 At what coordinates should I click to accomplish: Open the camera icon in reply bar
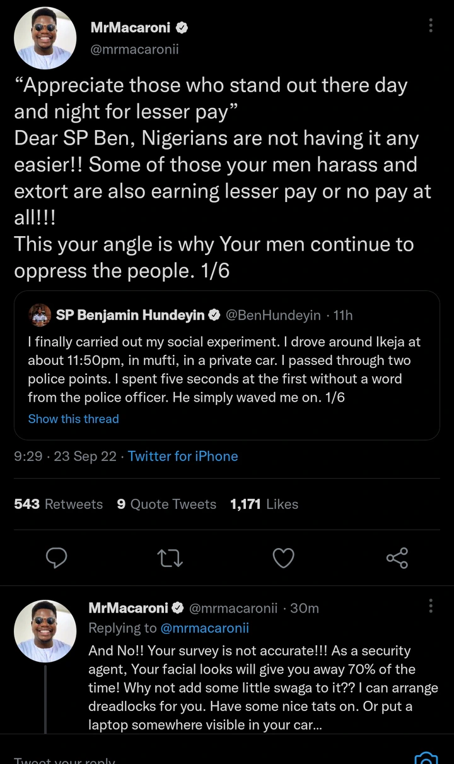click(426, 758)
